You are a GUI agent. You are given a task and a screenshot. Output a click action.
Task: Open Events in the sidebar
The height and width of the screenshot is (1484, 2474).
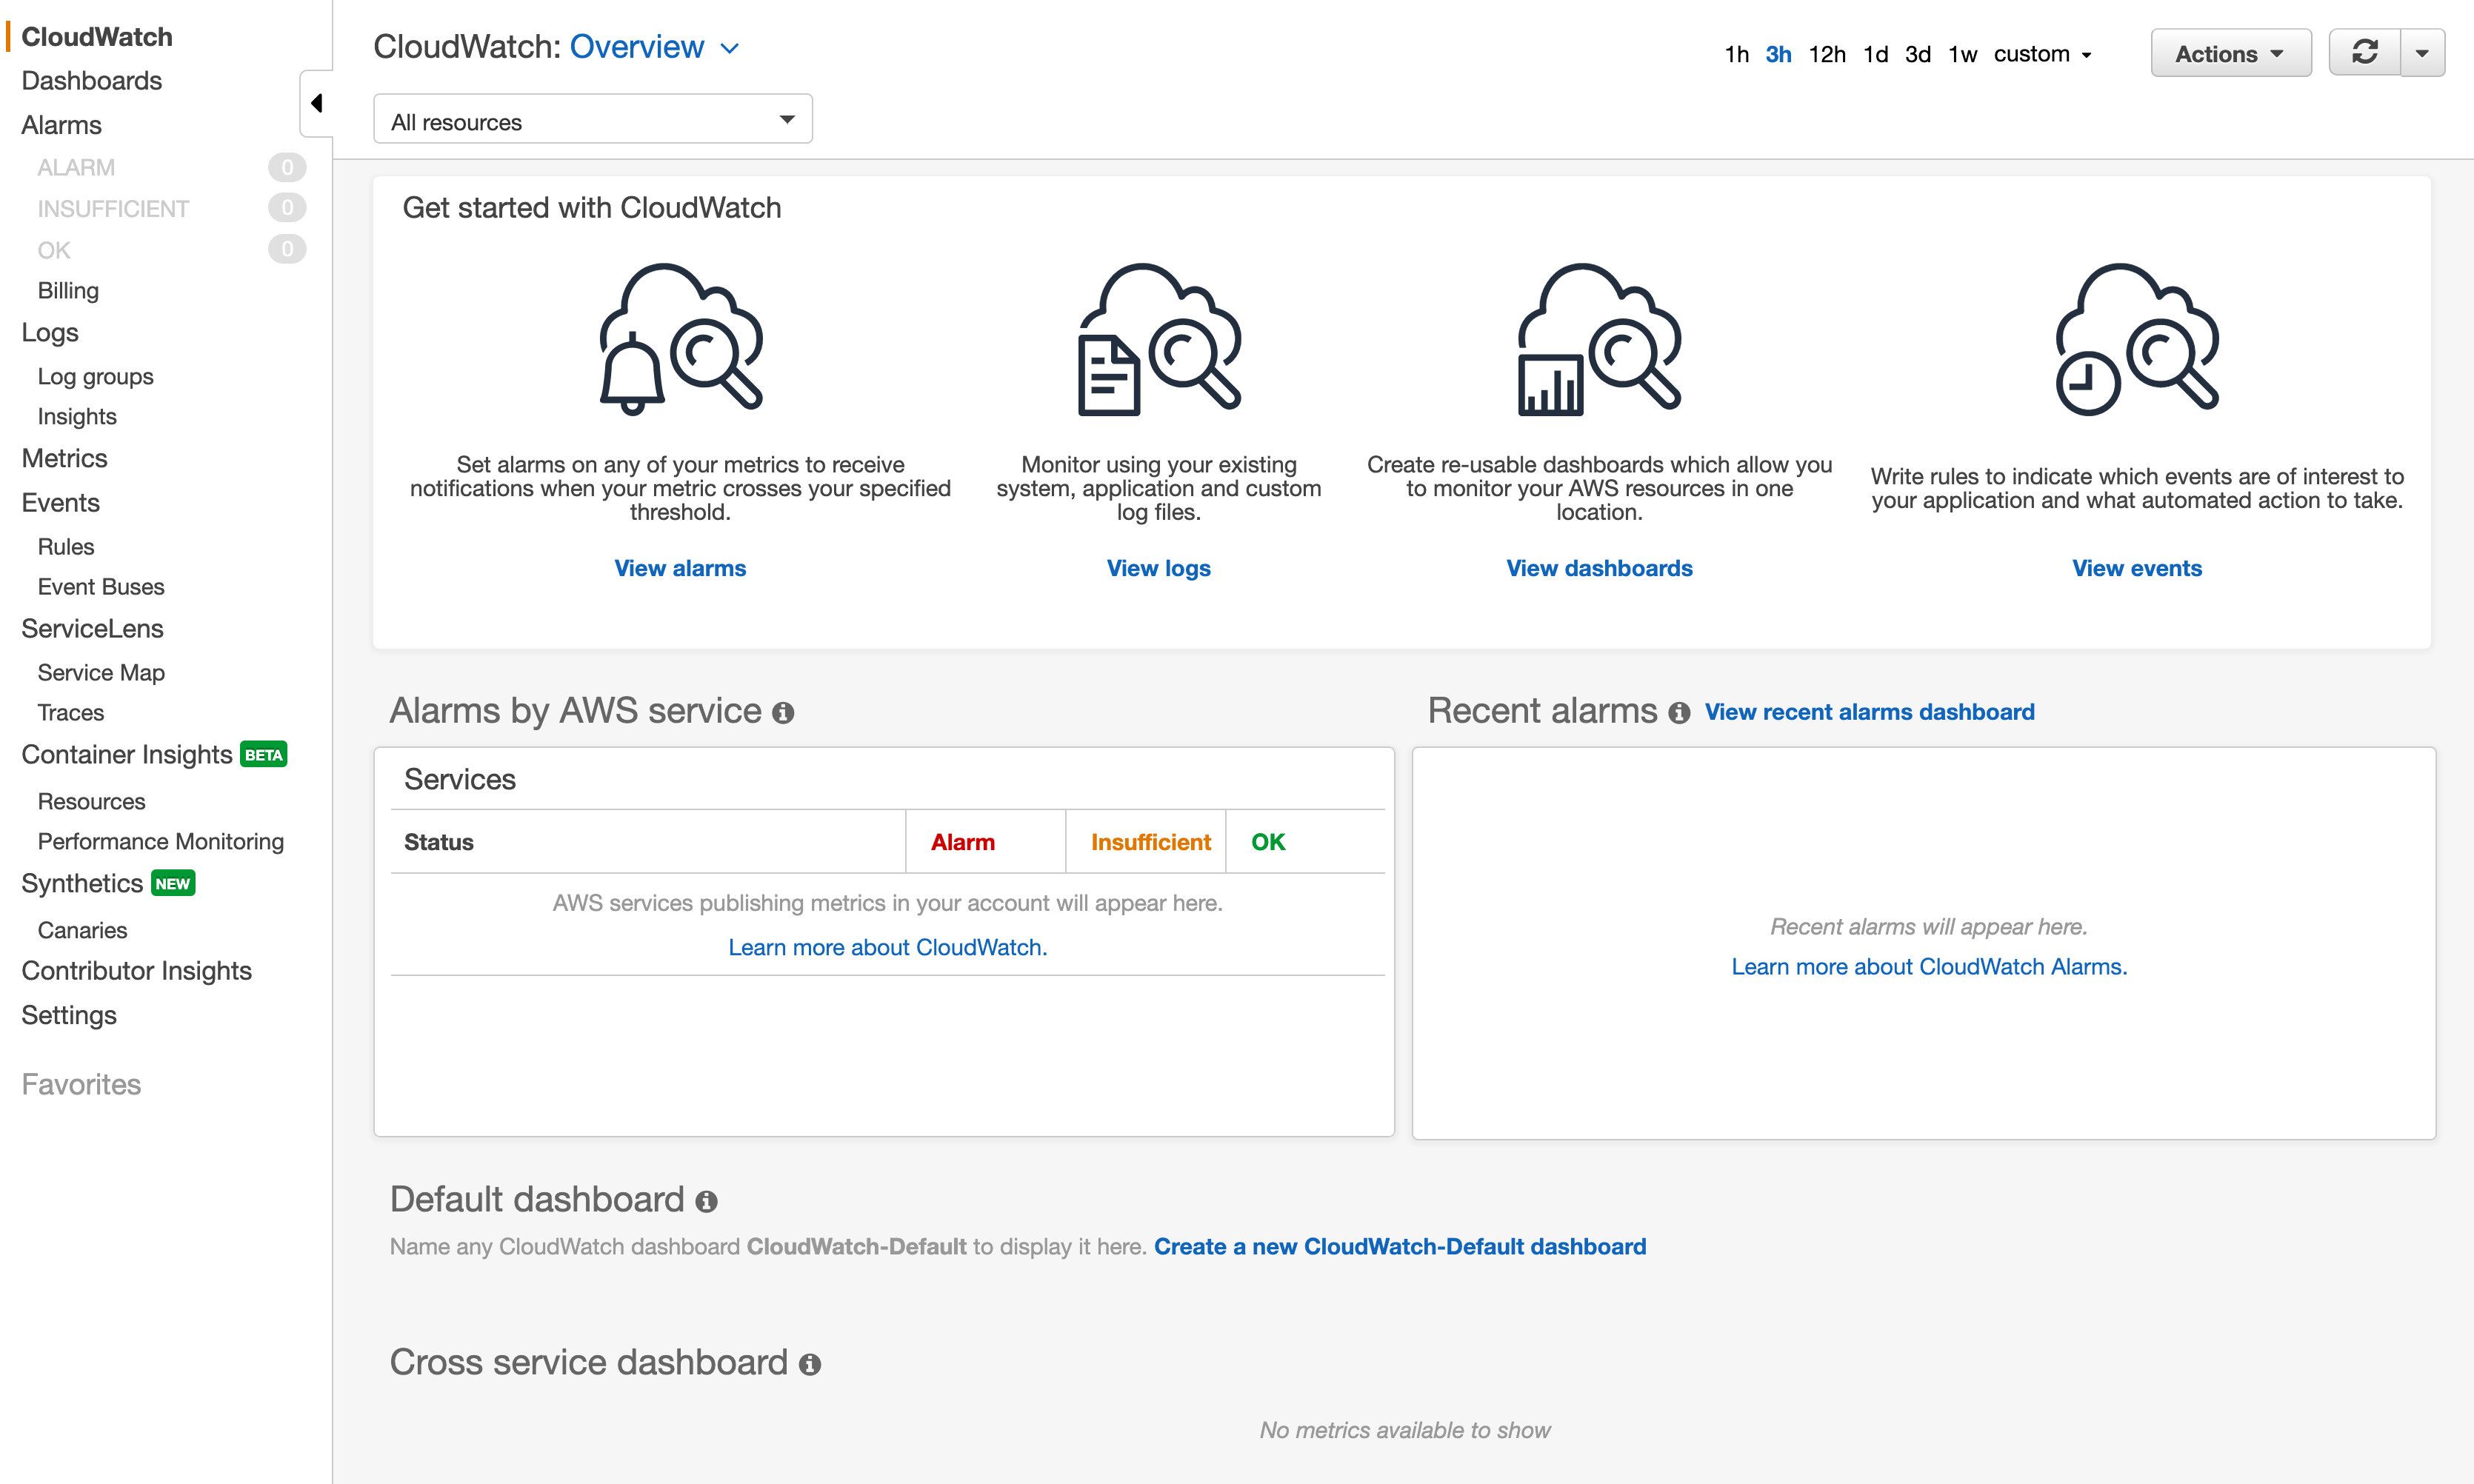tap(60, 503)
